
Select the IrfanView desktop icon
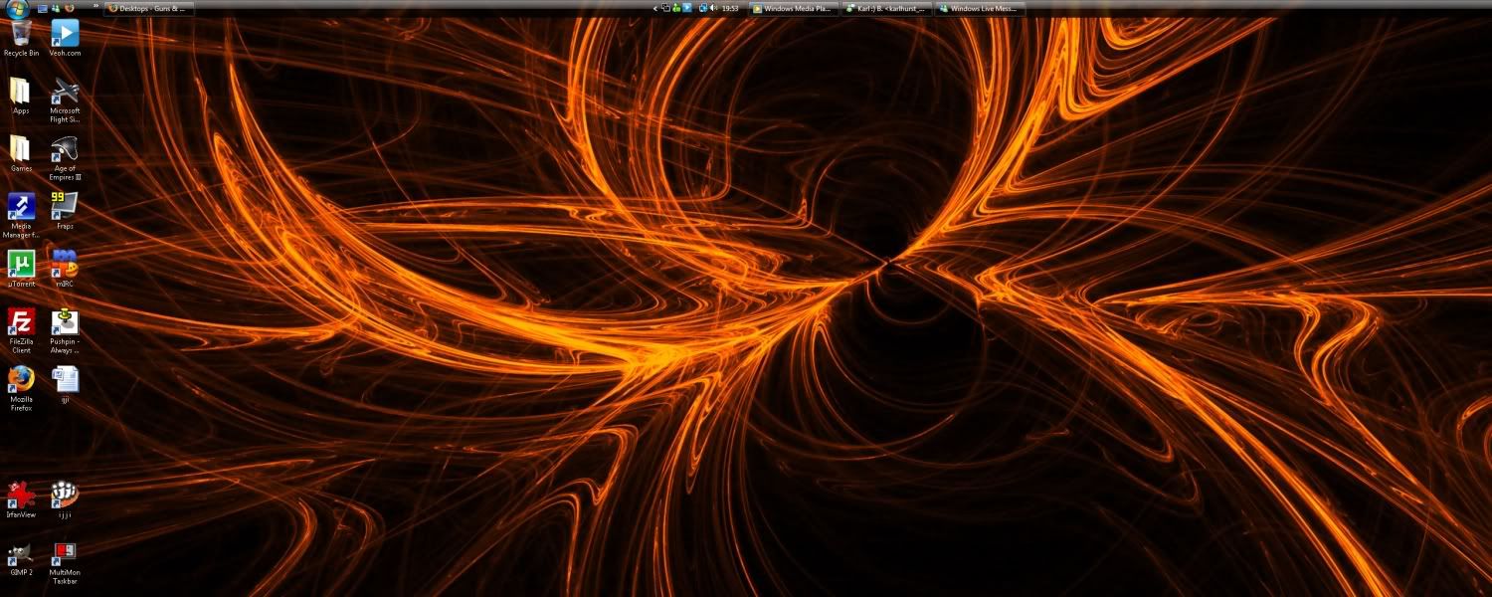pyautogui.click(x=21, y=497)
